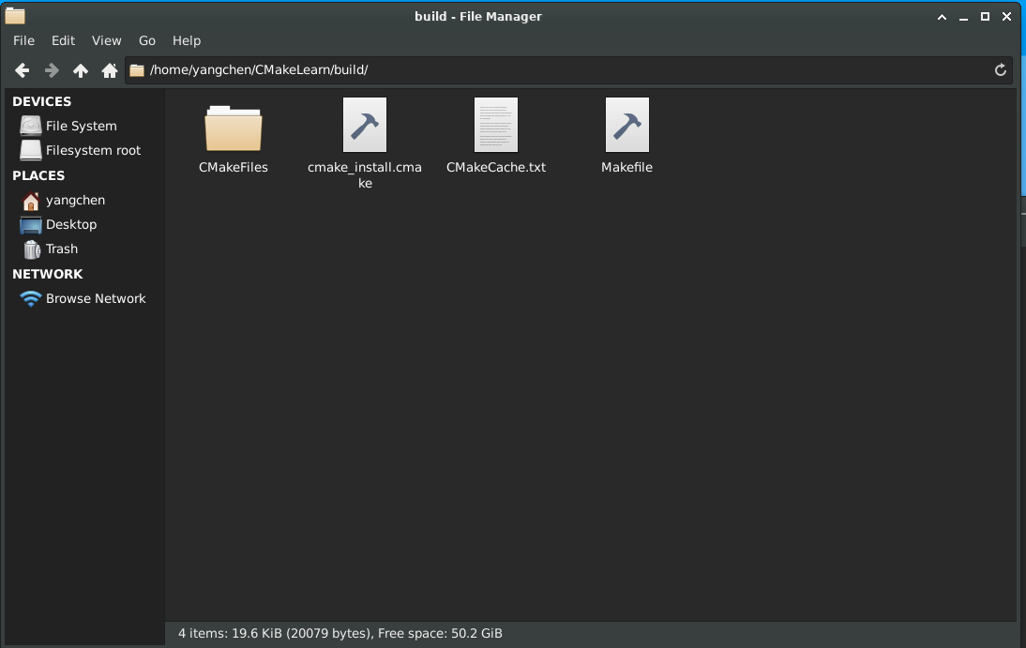Click the CMakeCache.txt name label
The height and width of the screenshot is (648, 1026).
pyautogui.click(x=496, y=168)
